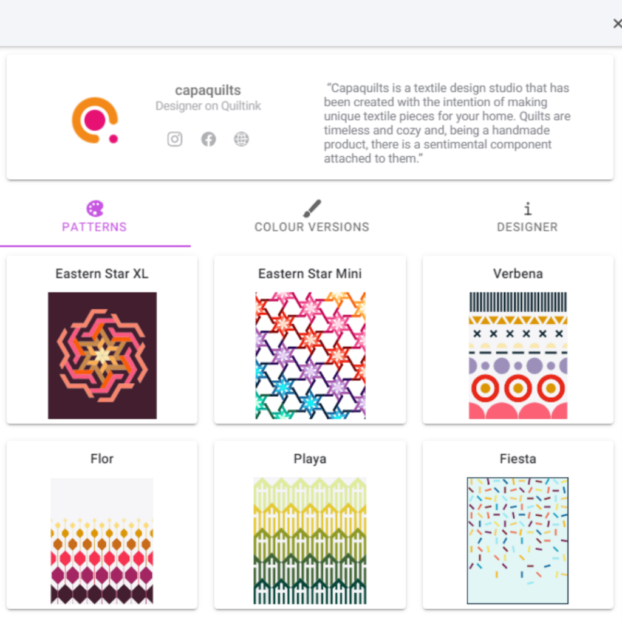Click the info icon above Designer
Image resolution: width=622 pixels, height=622 pixels.
point(527,209)
